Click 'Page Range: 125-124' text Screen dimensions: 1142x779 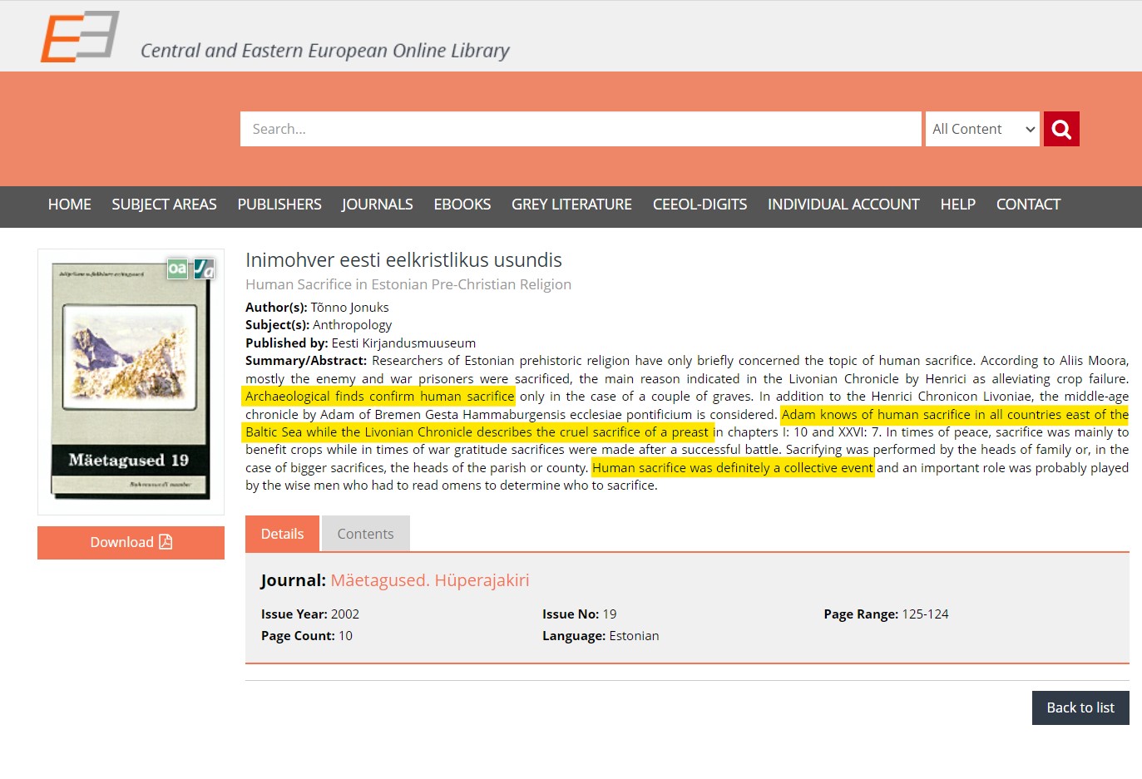point(886,614)
